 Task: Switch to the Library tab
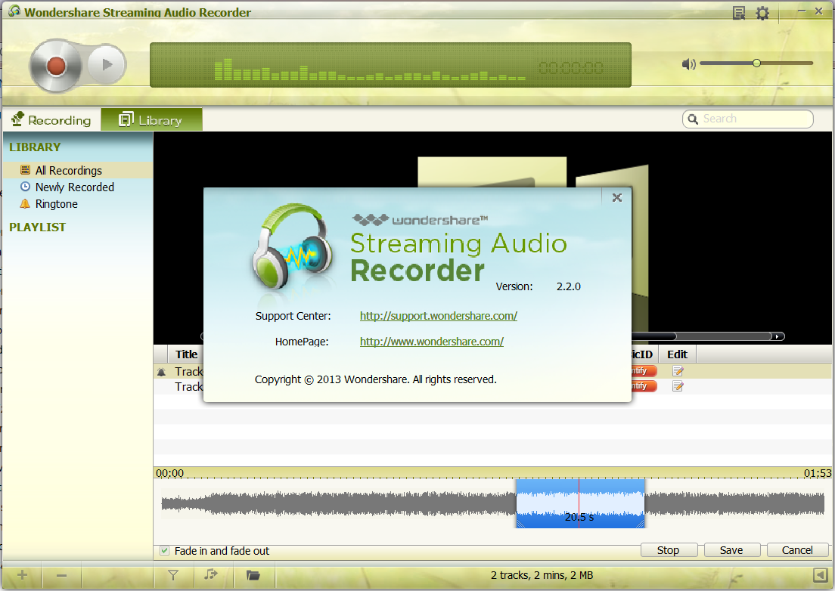[x=152, y=119]
